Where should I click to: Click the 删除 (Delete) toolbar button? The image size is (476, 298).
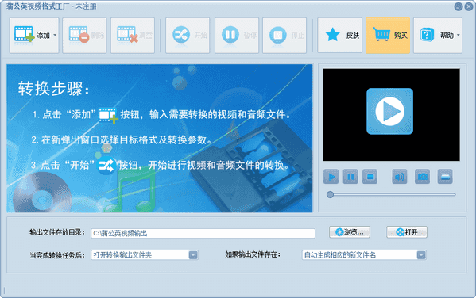click(84, 36)
